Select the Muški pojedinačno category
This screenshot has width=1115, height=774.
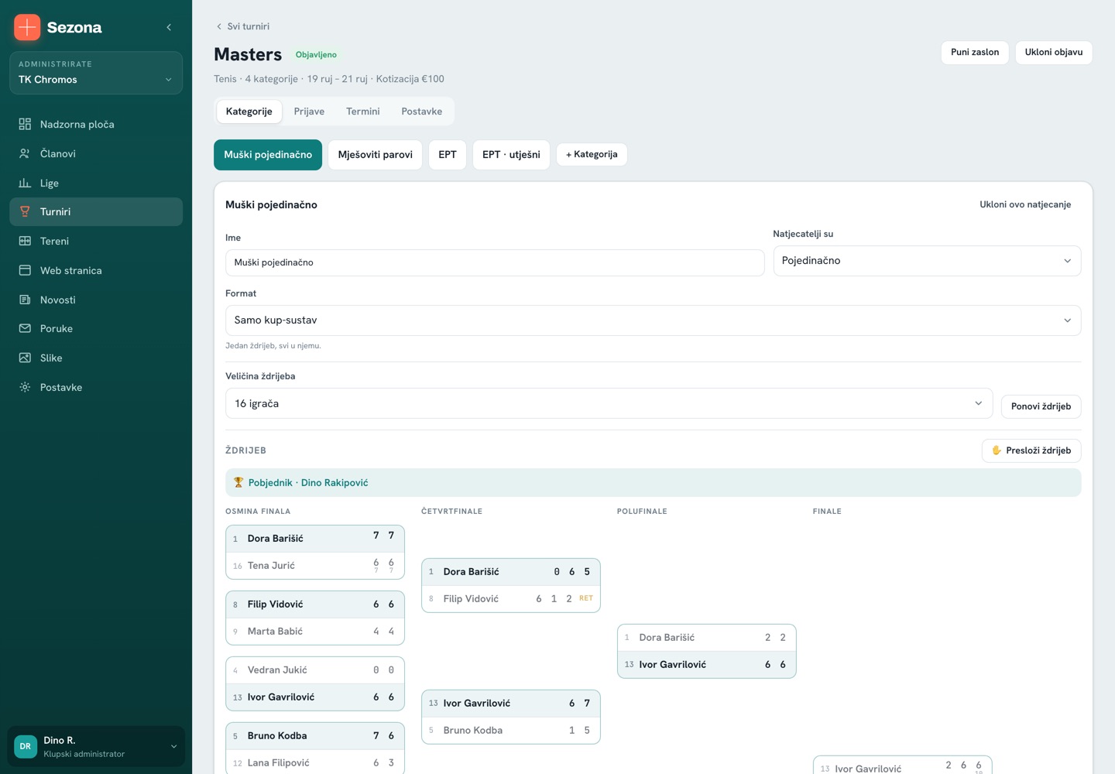(268, 155)
